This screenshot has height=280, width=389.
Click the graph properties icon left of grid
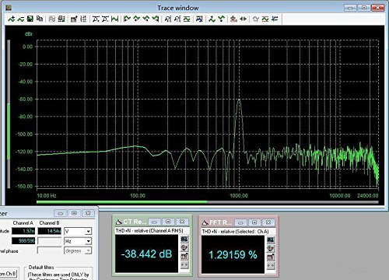(74, 19)
